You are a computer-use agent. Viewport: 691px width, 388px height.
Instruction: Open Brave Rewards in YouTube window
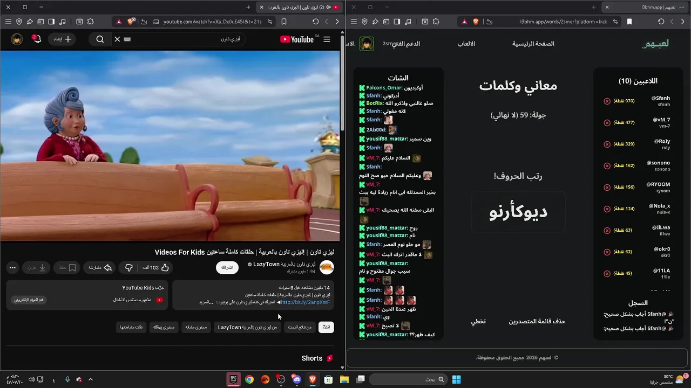pos(118,22)
